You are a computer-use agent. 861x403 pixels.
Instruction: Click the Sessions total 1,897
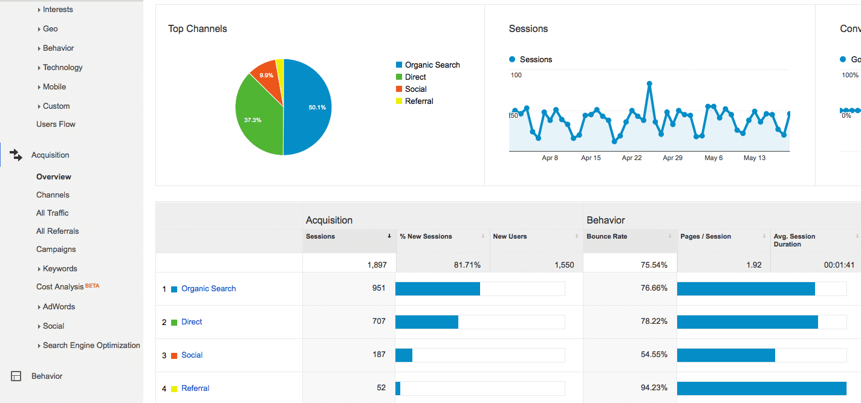pyautogui.click(x=376, y=265)
